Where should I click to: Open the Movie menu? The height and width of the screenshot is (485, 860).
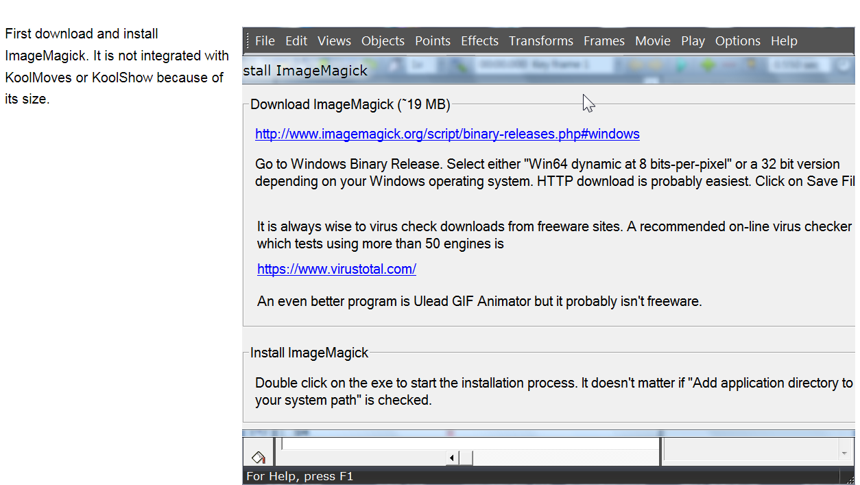(653, 41)
